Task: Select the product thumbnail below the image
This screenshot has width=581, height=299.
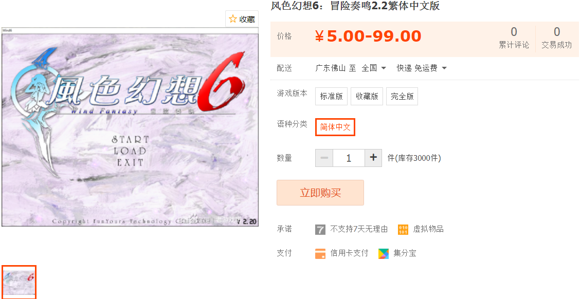Action: tap(19, 282)
